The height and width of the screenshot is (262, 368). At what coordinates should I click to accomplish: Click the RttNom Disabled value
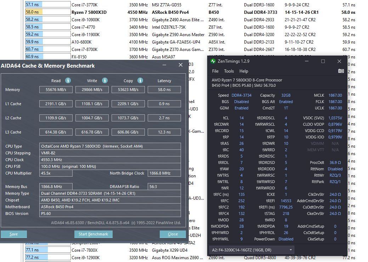point(335,169)
